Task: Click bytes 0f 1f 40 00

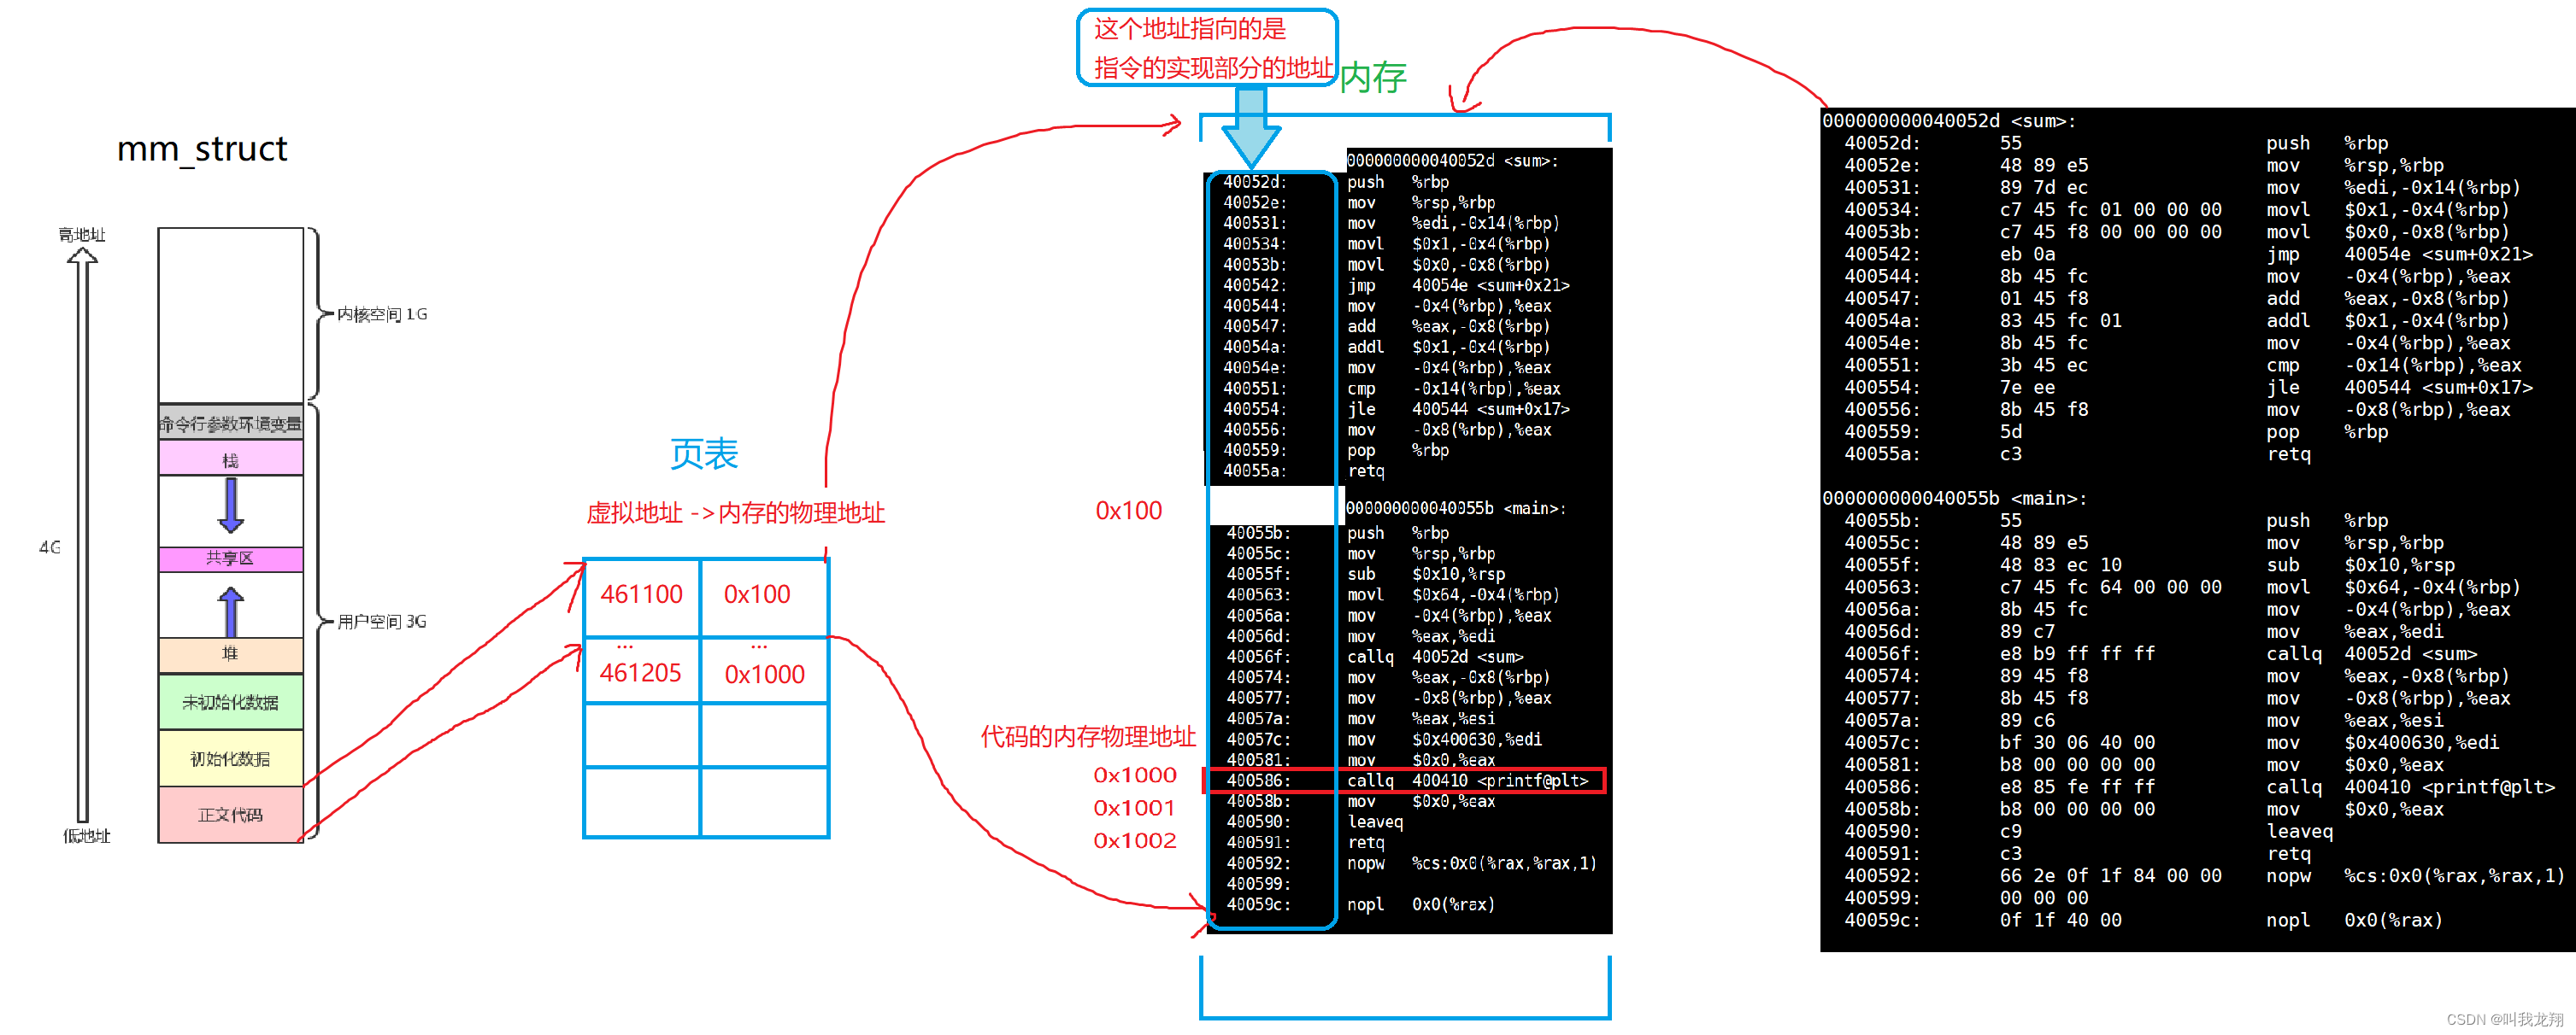Action: pos(2060,920)
